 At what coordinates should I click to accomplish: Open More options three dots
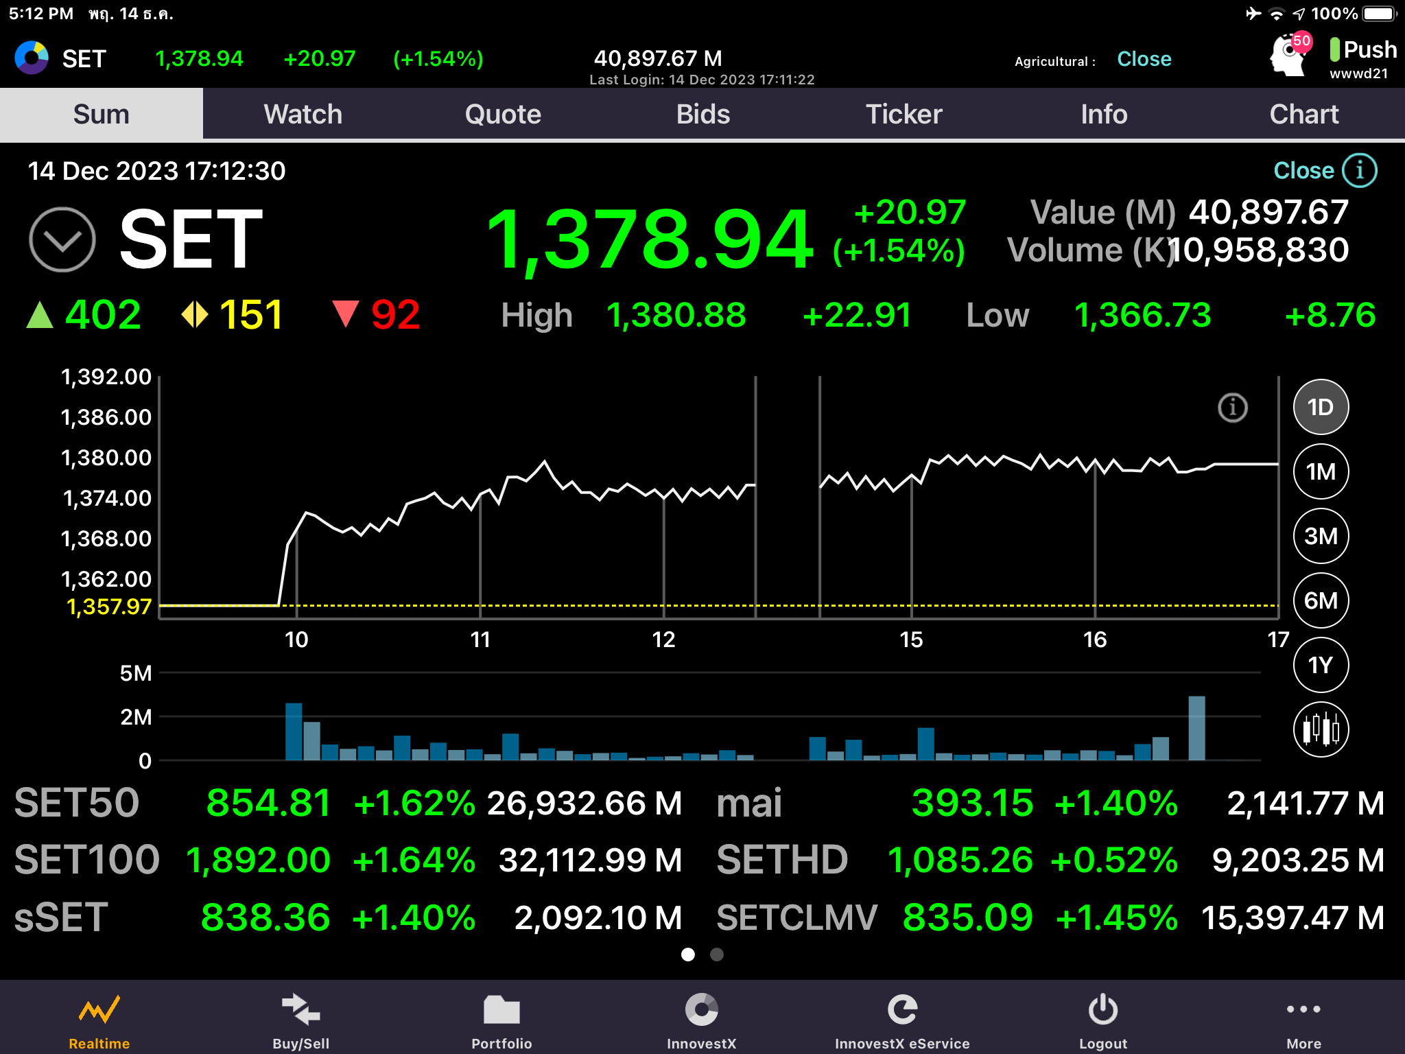tap(1303, 1009)
